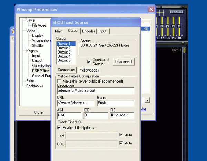The height and width of the screenshot is (161, 207).
Task: Click the PRESETS button on the equalizer
Action: coord(176,12)
